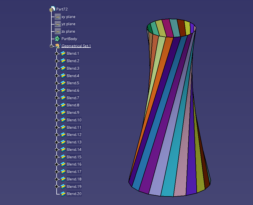This screenshot has width=253, height=205.
Task: Click the Blend.3 surface icon
Action: 63,68
